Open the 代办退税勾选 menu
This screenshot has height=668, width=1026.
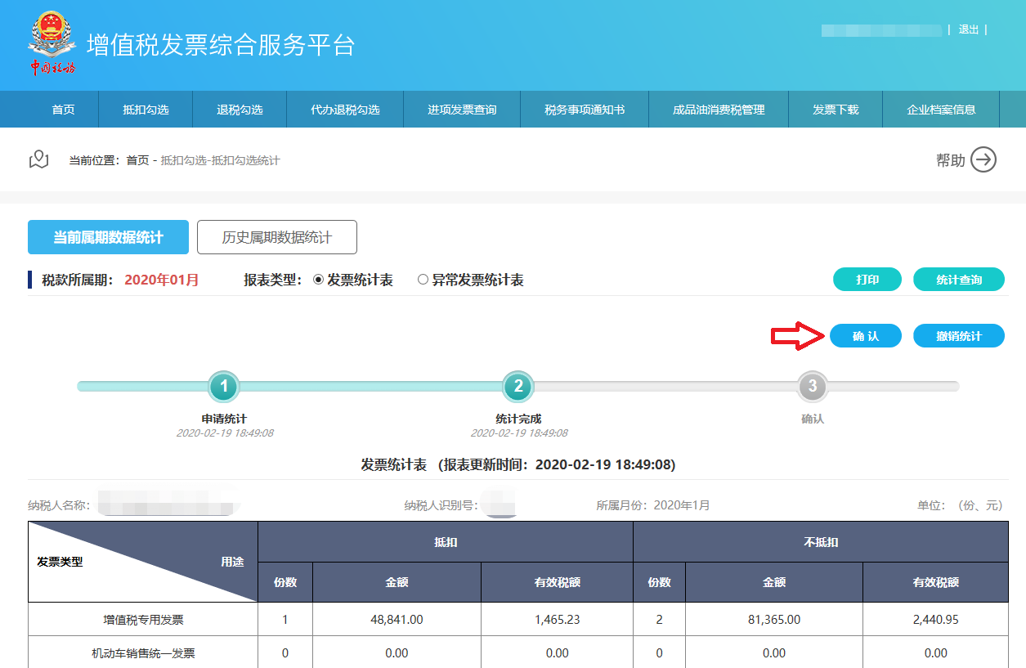tap(345, 110)
